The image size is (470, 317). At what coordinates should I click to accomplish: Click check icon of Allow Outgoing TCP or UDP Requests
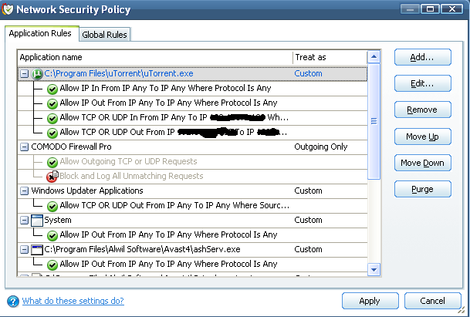point(52,162)
